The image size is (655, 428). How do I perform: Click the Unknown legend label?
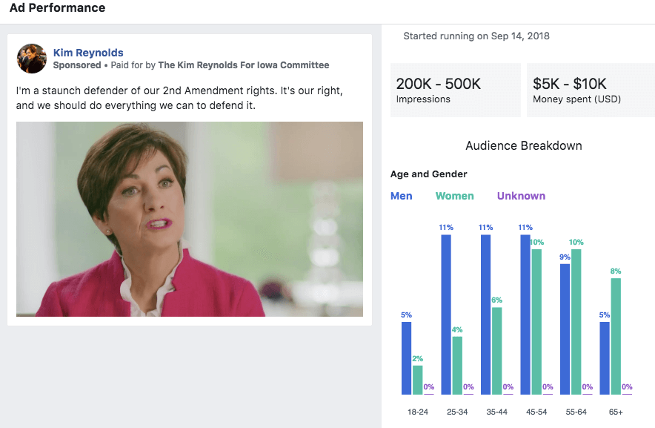[x=521, y=197]
